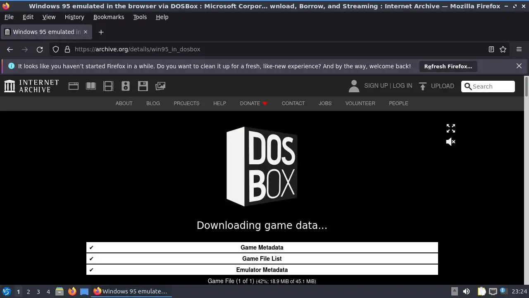Open the taskbar start menu icon

click(x=6, y=291)
